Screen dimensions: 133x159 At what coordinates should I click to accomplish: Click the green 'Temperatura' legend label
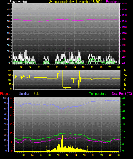[x=98, y=94]
